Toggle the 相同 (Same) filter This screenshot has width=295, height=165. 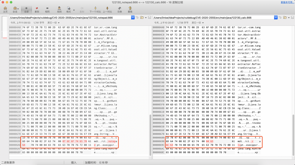click(47, 10)
